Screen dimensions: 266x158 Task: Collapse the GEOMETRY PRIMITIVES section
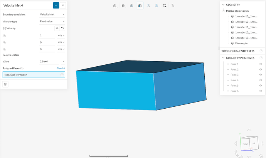(223, 58)
